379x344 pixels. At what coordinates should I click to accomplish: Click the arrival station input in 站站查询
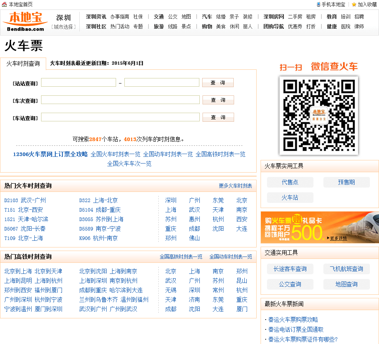pos(162,82)
